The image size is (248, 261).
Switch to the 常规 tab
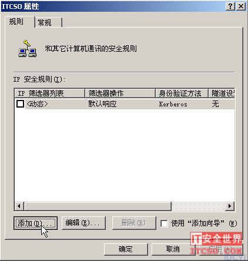48,23
